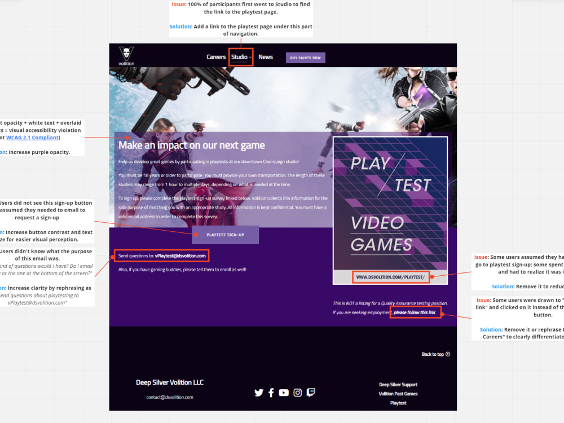Click the BUY SAINTS ROW button
The image size is (564, 423).
click(305, 58)
